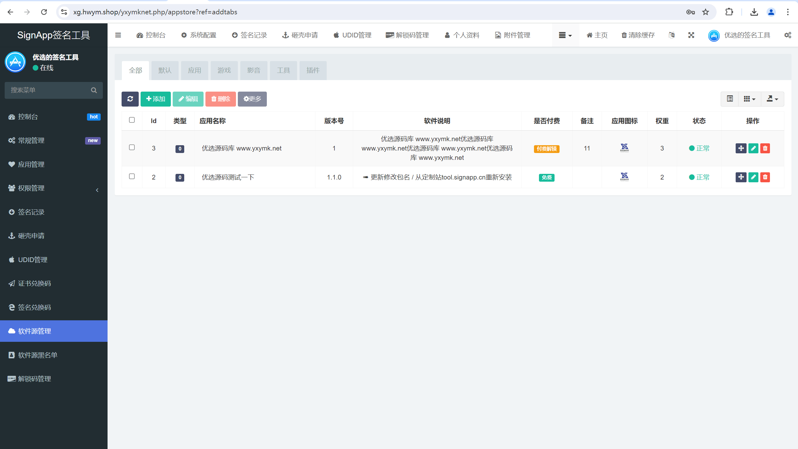
Task: Open 个人资料 in top navigation
Action: 462,35
